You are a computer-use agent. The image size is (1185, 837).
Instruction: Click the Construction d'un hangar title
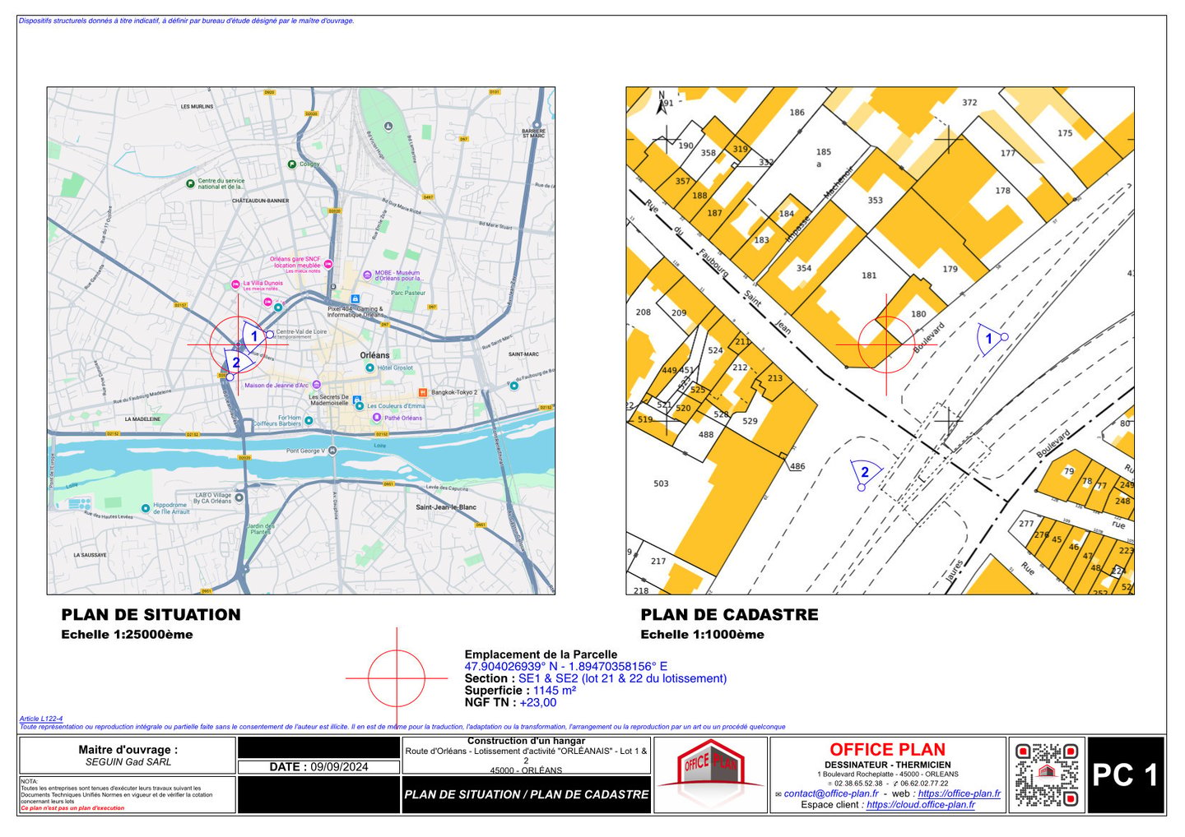pyautogui.click(x=526, y=741)
